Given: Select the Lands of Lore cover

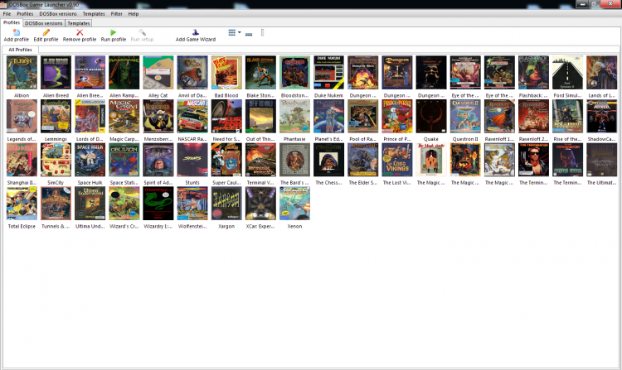Looking at the screenshot, I should click(x=602, y=72).
